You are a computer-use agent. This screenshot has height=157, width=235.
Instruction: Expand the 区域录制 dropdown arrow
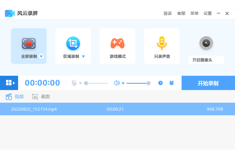(84, 56)
